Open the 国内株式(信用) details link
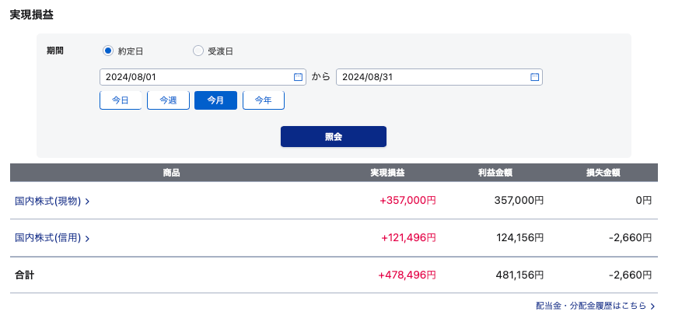Image resolution: width=675 pixels, height=319 pixels. [47, 238]
